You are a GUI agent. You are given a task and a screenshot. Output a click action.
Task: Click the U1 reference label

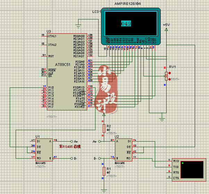tap(37, 137)
